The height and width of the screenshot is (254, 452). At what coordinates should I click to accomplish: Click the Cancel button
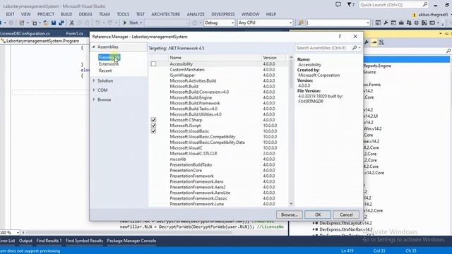click(x=346, y=214)
